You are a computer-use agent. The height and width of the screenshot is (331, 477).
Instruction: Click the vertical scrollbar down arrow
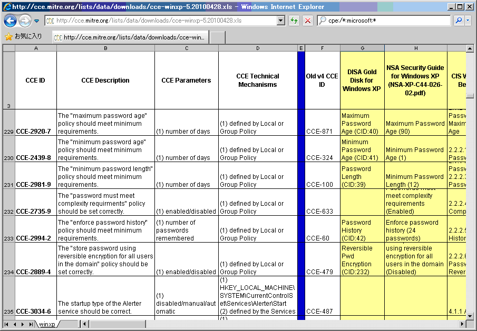(470, 316)
